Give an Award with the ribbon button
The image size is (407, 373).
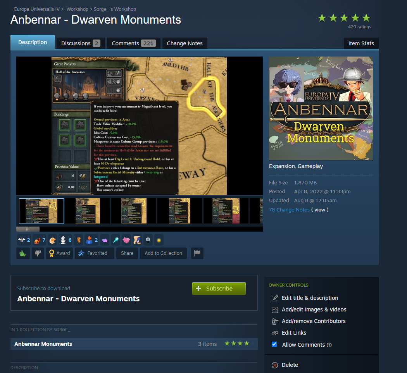coord(59,253)
